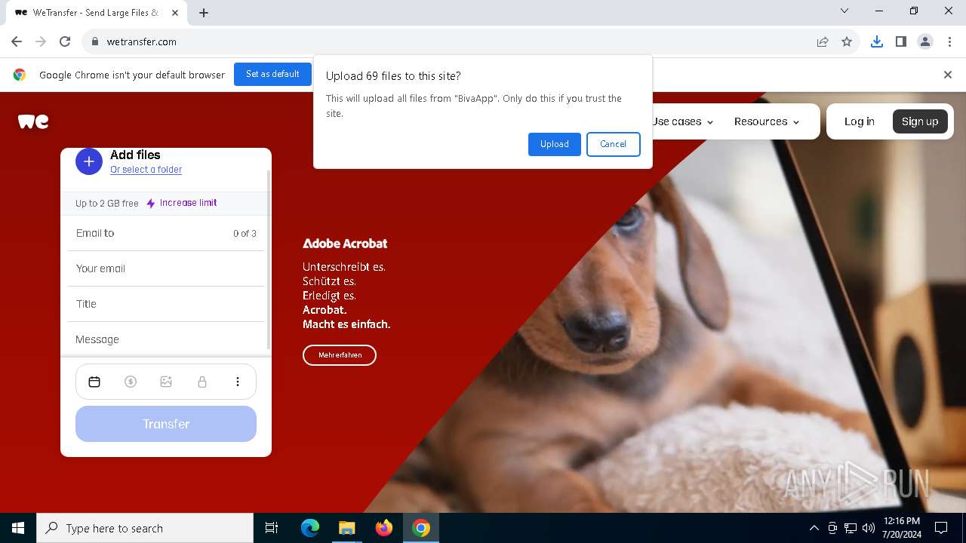
Task: Click the network tray icon
Action: point(851,528)
